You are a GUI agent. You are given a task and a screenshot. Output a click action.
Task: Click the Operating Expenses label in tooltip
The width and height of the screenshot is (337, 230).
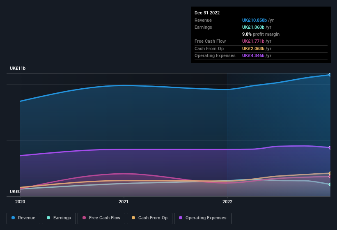tap(215, 55)
